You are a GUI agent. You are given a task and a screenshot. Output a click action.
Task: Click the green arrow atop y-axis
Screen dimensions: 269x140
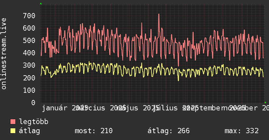pyautogui.click(x=41, y=4)
